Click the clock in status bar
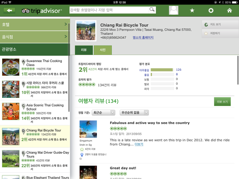This screenshot has height=179, width=239. pyautogui.click(x=119, y=2)
